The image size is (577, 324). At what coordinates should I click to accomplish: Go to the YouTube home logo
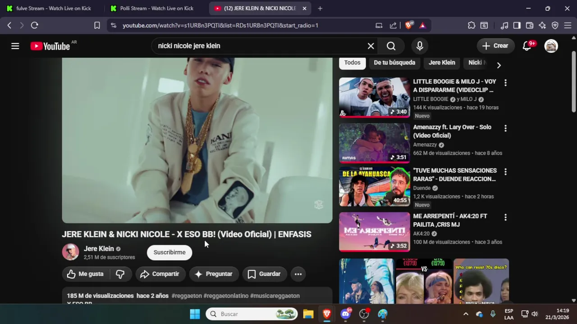pyautogui.click(x=50, y=46)
